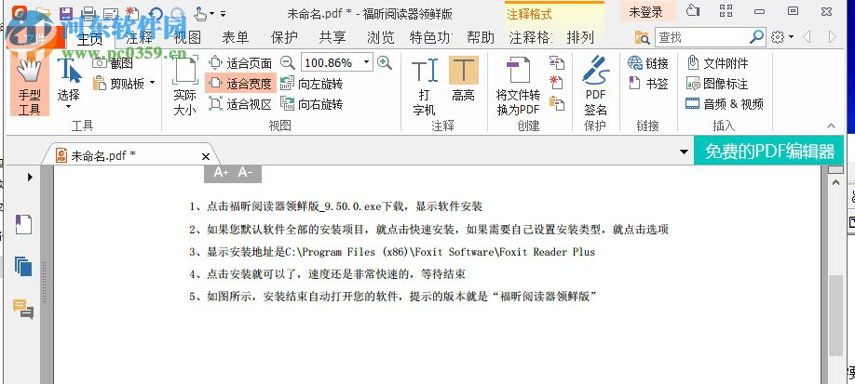Expand the left navigation panel arrow
This screenshot has height=384, width=855.
pos(30,177)
